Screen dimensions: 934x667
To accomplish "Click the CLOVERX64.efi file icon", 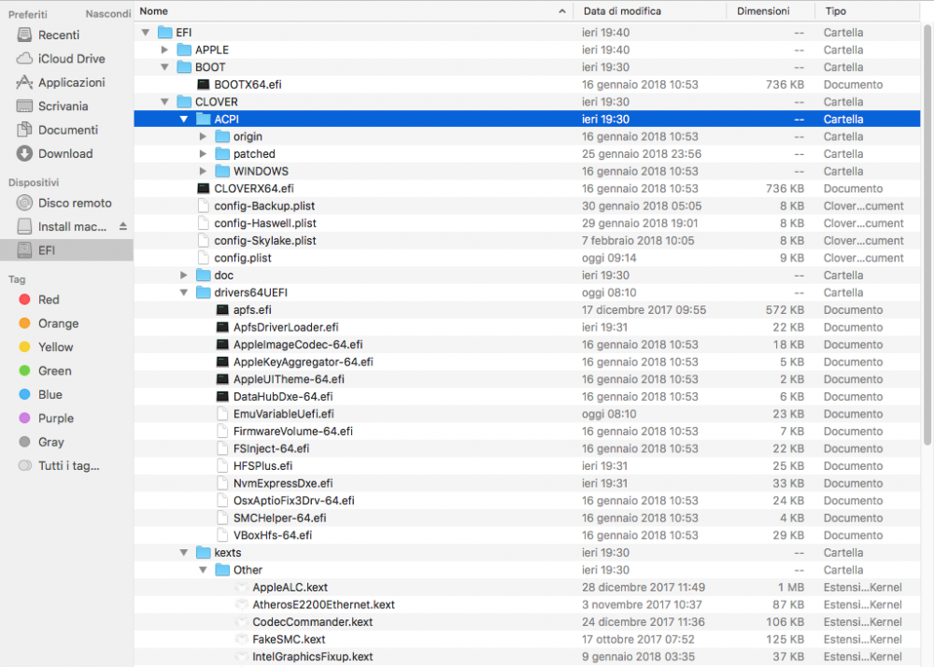I will pos(203,189).
